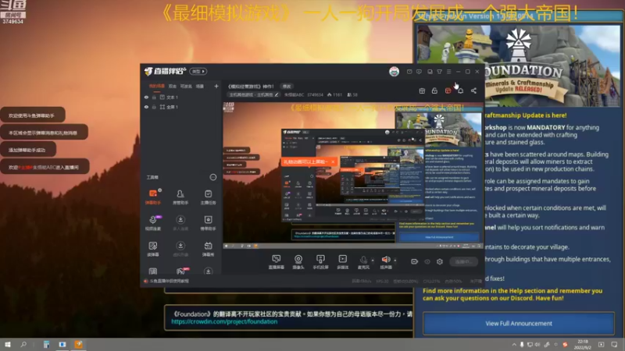The width and height of the screenshot is (625, 351).
Task: Add a new scene with plus button
Action: point(216,86)
